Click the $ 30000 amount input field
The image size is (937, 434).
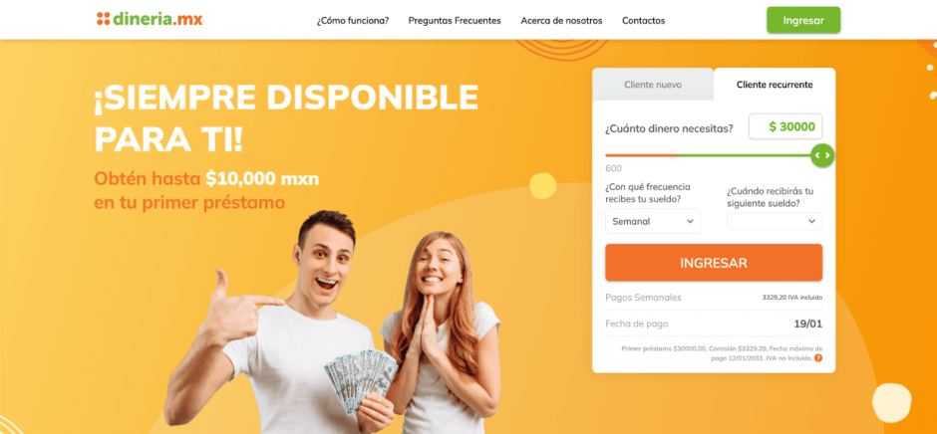point(785,126)
